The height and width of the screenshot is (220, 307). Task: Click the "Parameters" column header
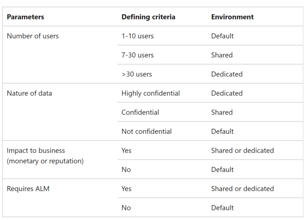click(26, 17)
